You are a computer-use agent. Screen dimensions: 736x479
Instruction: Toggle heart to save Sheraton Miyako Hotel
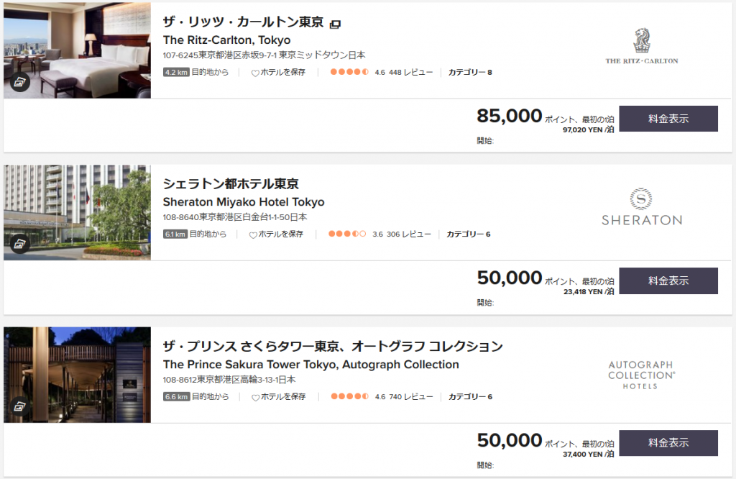(253, 234)
